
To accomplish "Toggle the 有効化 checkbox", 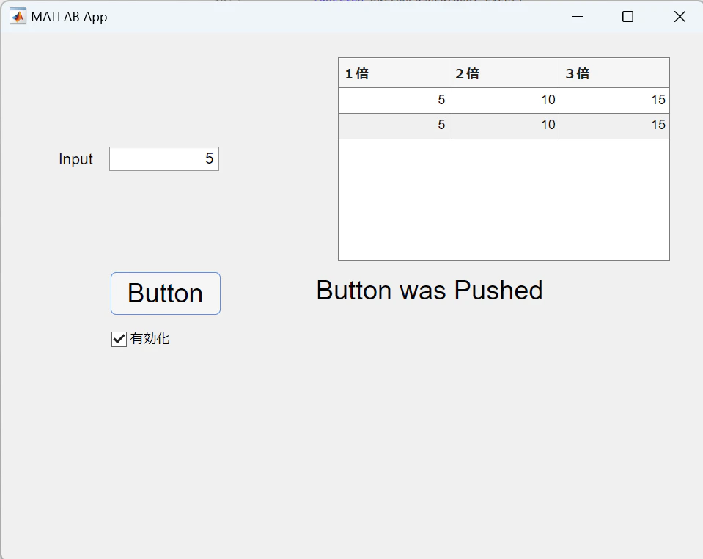I will (119, 339).
